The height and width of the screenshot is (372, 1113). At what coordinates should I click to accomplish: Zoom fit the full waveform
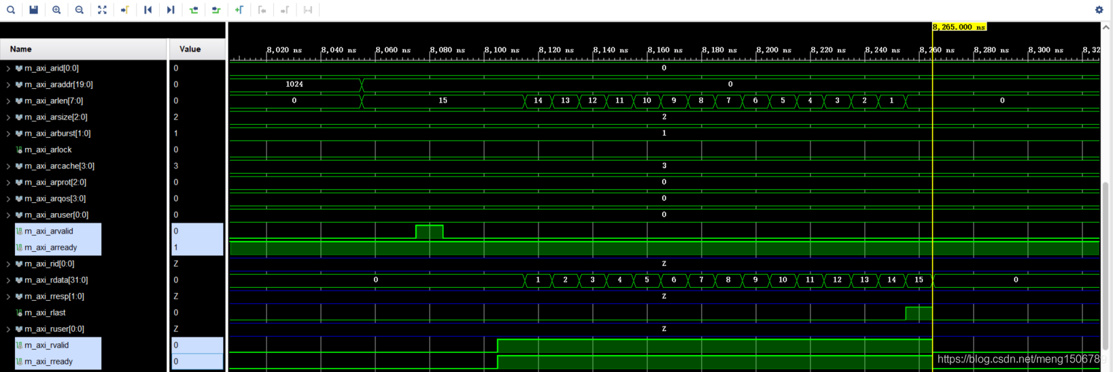coord(102,10)
